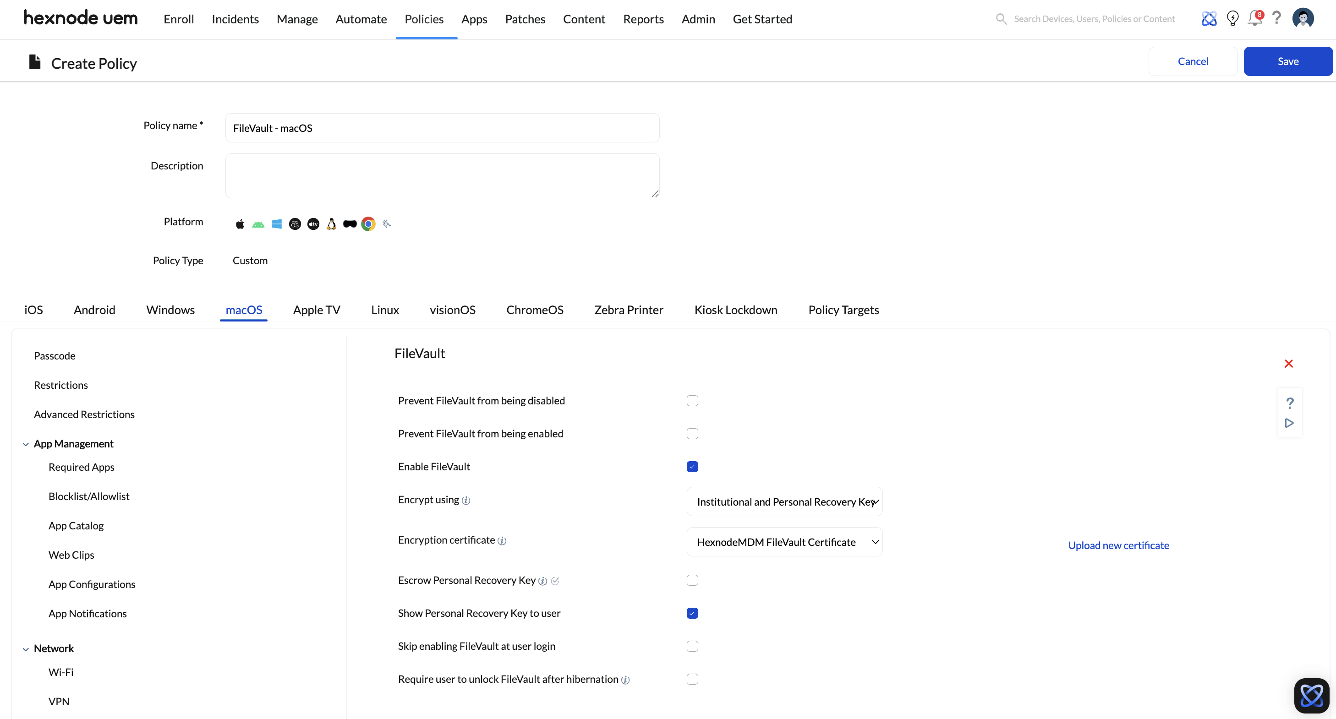1336x719 pixels.
Task: Click the Android platform icon
Action: tap(258, 224)
